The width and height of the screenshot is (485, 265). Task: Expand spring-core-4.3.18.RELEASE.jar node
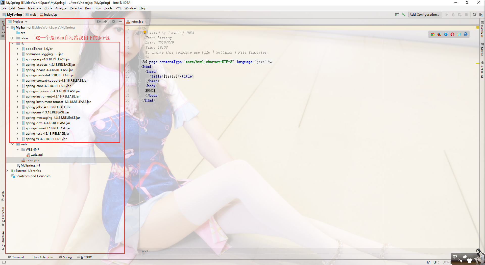(x=17, y=86)
